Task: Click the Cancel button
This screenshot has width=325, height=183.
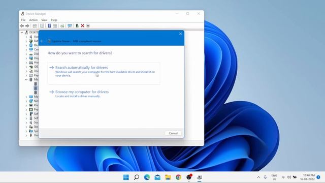Action: 173,133
